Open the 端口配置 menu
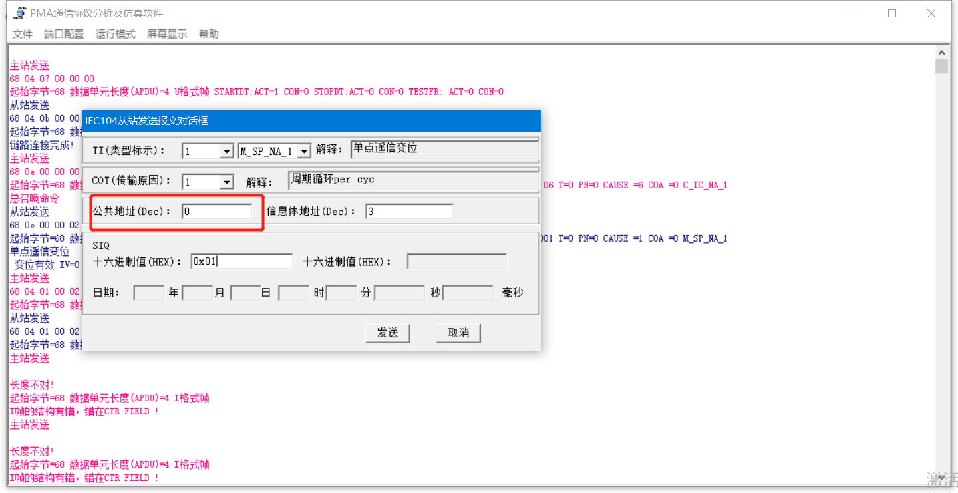 pyautogui.click(x=64, y=34)
